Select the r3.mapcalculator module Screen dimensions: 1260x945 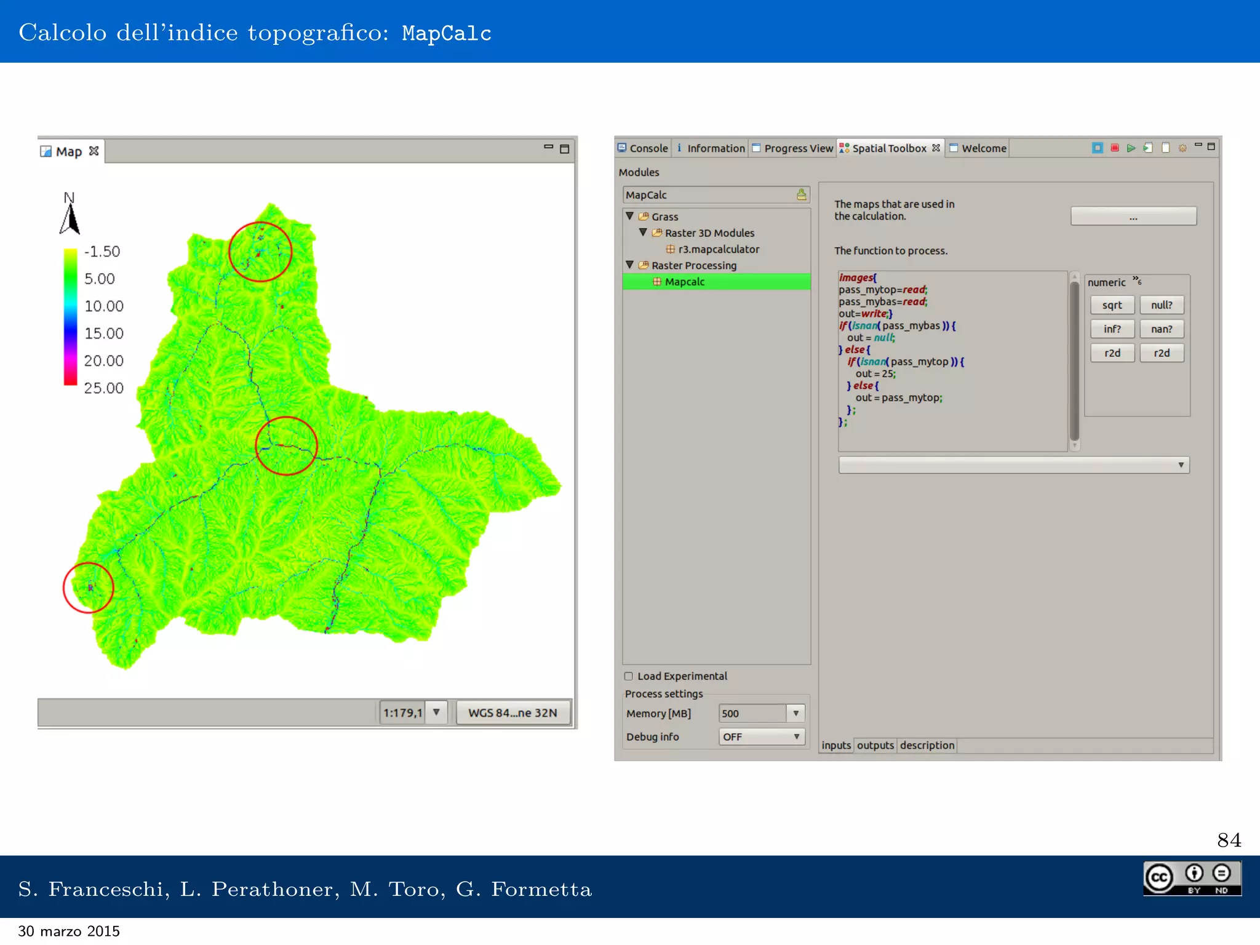click(718, 249)
